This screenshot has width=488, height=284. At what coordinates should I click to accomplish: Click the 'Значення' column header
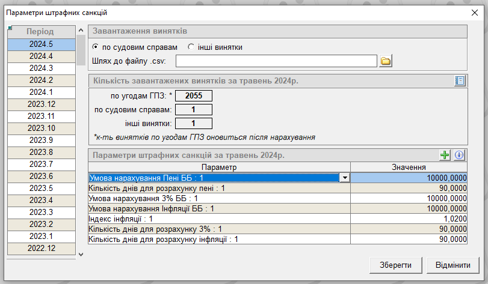point(409,167)
